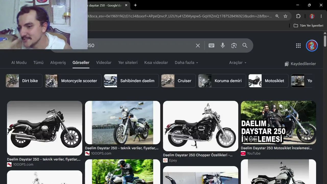Expand the Araçlar tools dropdown
327x184 pixels.
coord(238,63)
